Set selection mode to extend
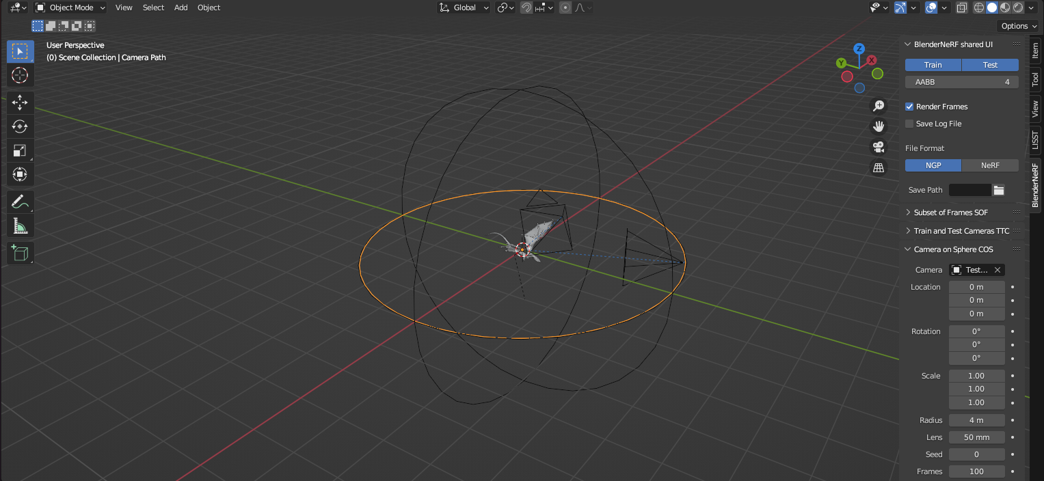The image size is (1044, 481). tap(51, 26)
